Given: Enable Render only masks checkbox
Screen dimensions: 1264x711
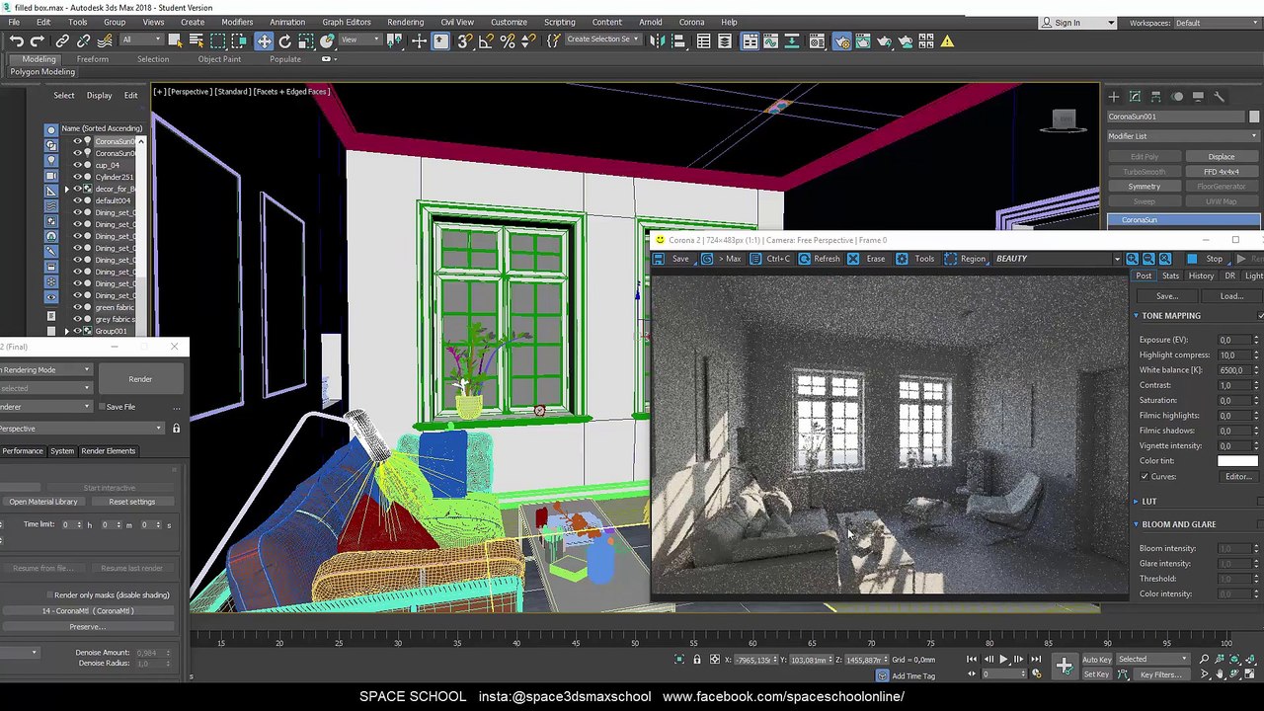Looking at the screenshot, I should [48, 595].
